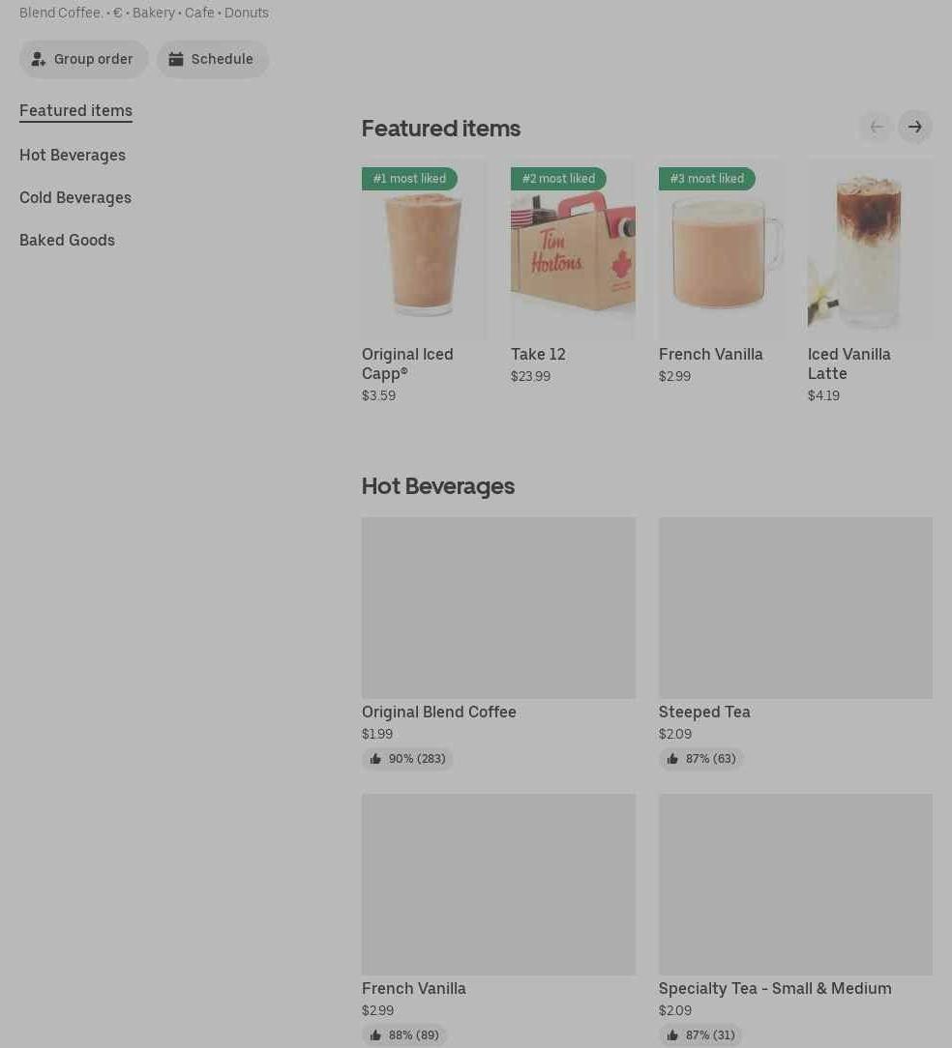The height and width of the screenshot is (1048, 952).
Task: Click thumbs-up rating under Specialty Tea
Action: (700, 1034)
